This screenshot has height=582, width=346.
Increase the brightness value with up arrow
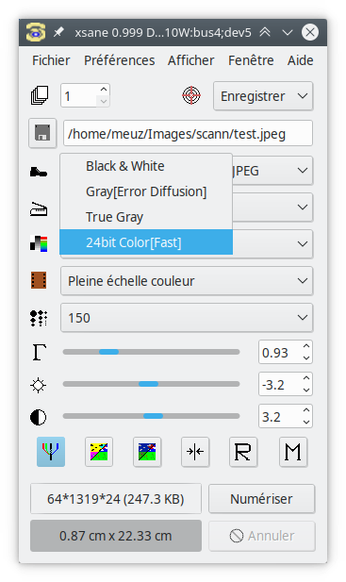point(306,378)
